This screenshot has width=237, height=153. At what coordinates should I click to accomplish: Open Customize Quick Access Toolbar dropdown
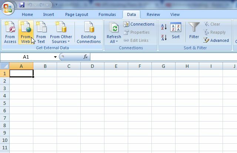coord(56,5)
